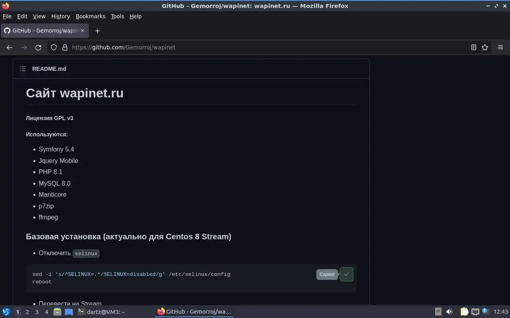This screenshot has width=510, height=318.
Task: Open the Tools menu
Action: point(117,16)
